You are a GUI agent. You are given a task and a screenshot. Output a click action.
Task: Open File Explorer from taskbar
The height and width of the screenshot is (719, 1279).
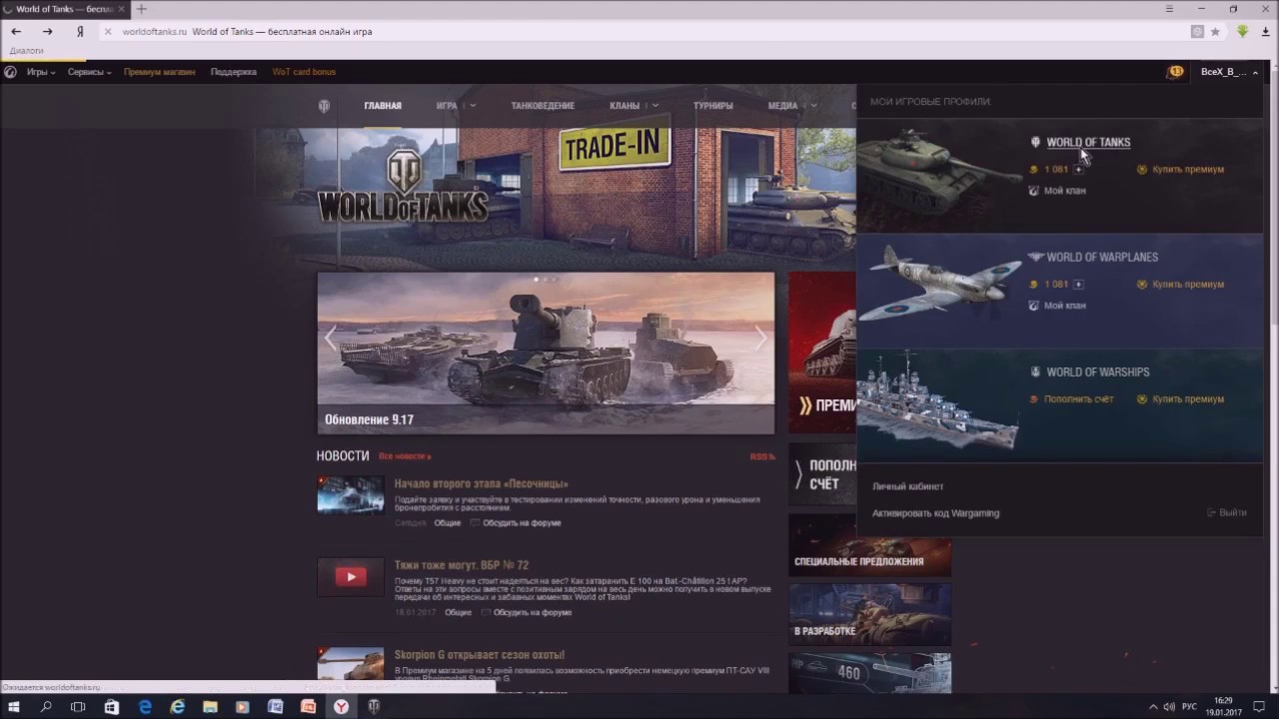pyautogui.click(x=210, y=706)
